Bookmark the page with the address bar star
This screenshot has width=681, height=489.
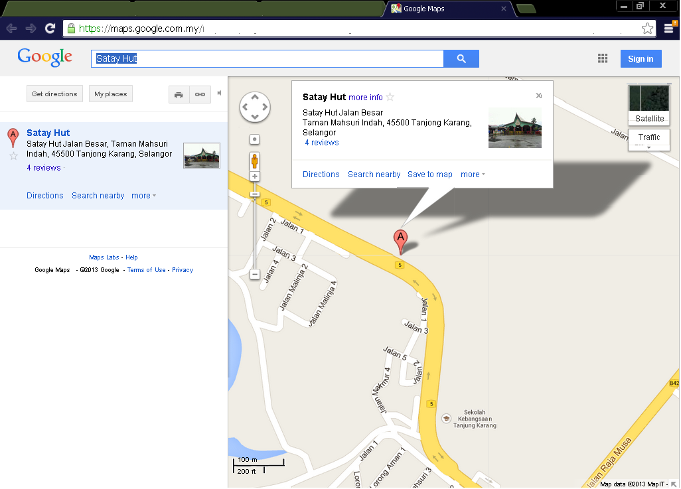click(x=647, y=29)
